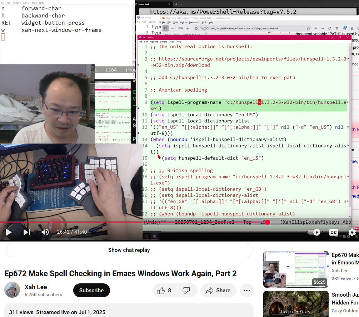Click the video title Ep672 Make Spell Checking
Image resolution: width=359 pixels, height=317 pixels.
click(x=120, y=273)
